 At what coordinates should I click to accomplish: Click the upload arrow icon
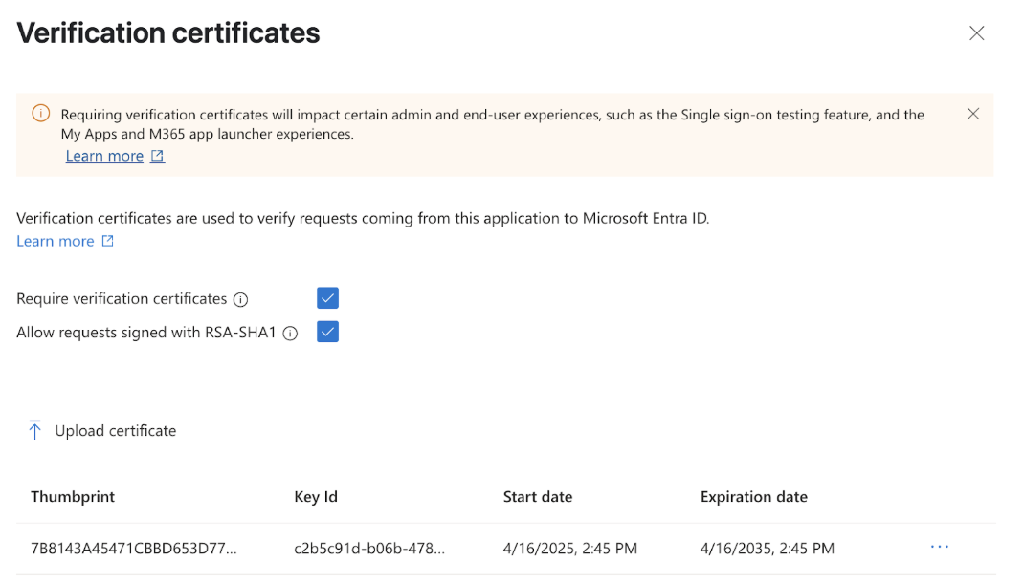[x=35, y=430]
